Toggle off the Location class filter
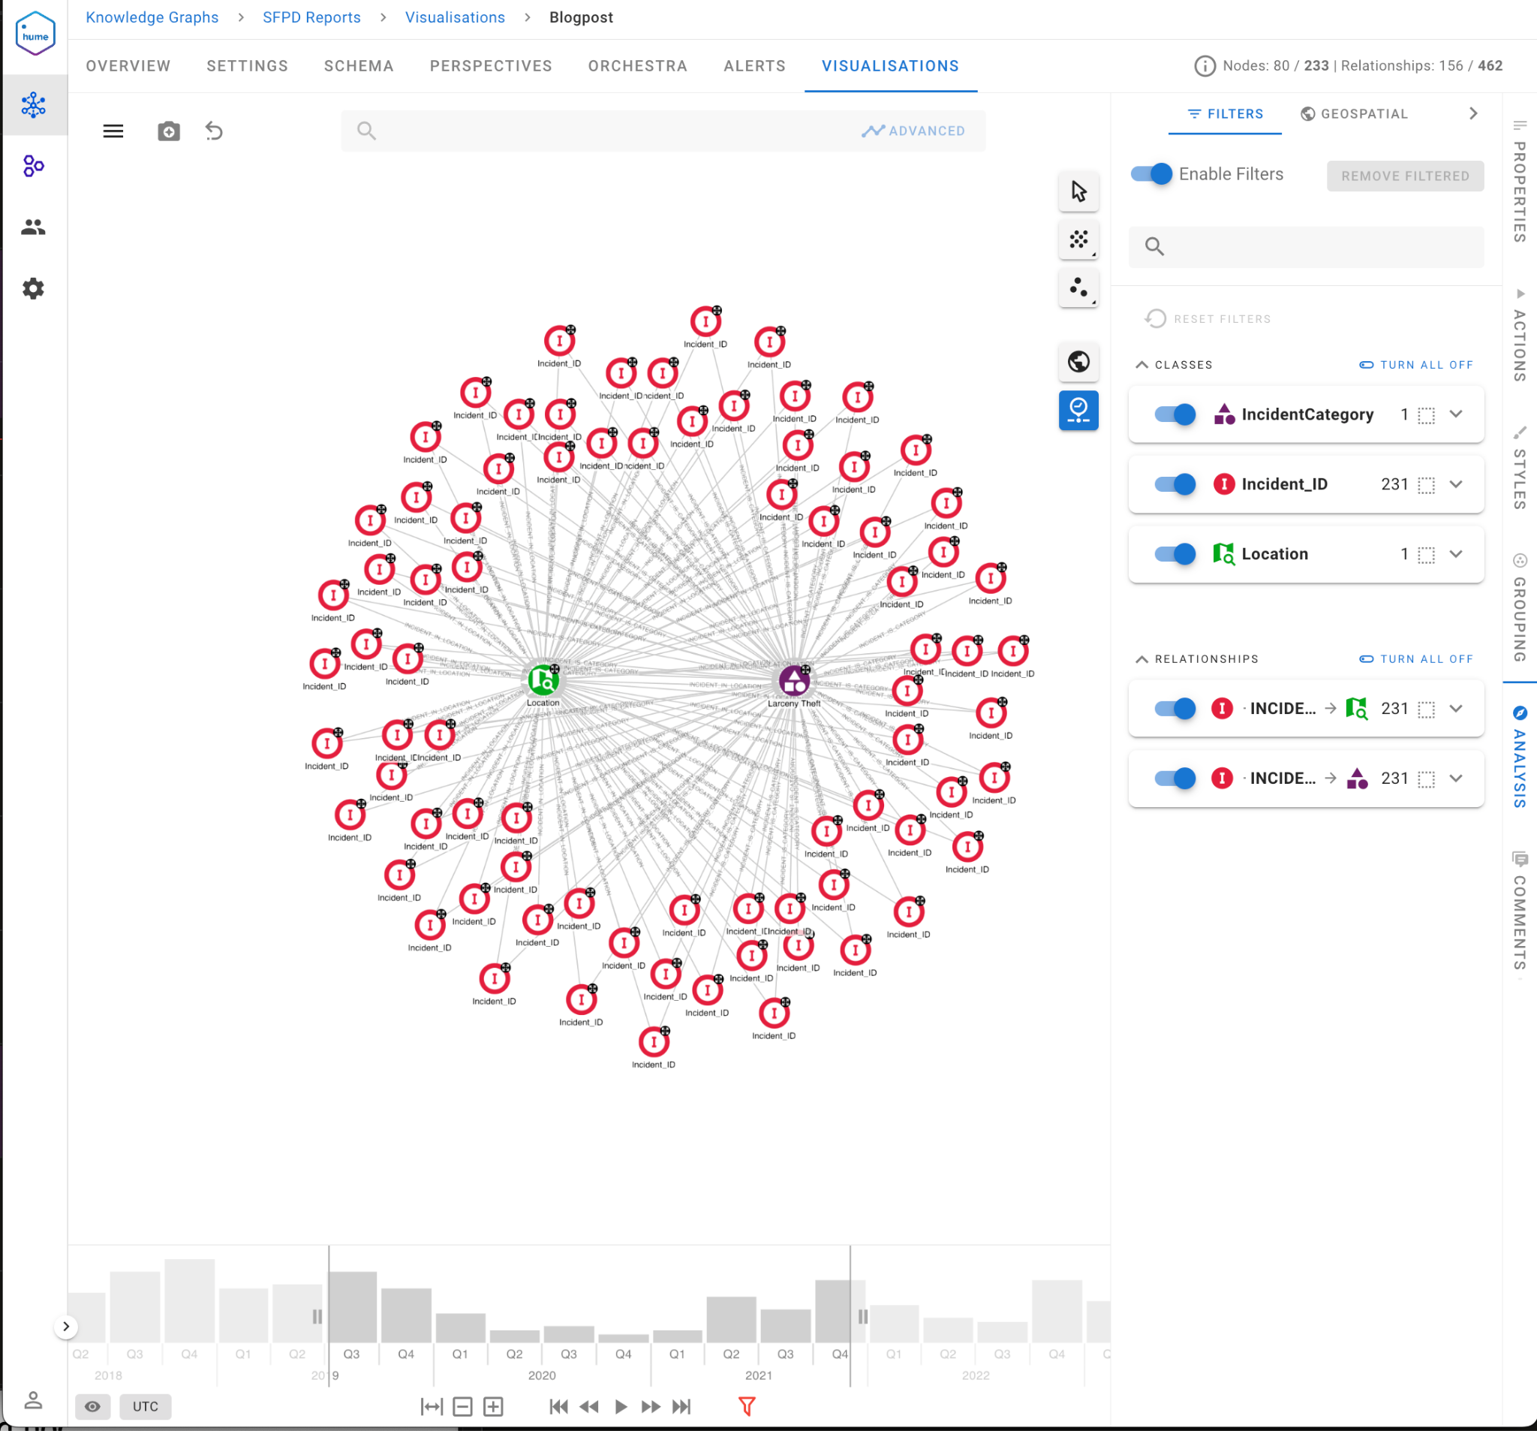This screenshot has width=1537, height=1431. click(x=1175, y=554)
